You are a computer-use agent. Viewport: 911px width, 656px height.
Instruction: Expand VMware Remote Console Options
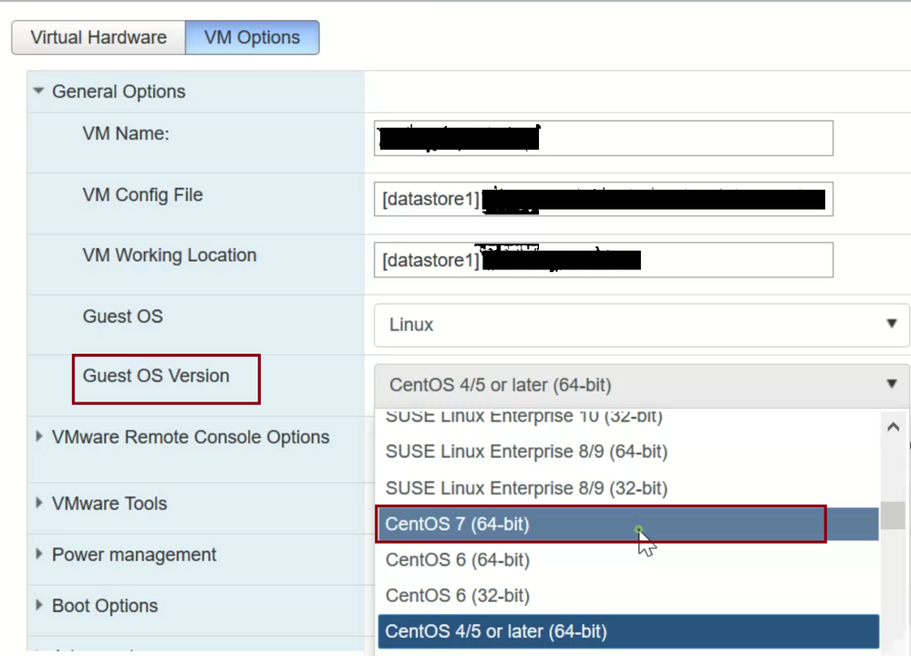[x=39, y=436]
